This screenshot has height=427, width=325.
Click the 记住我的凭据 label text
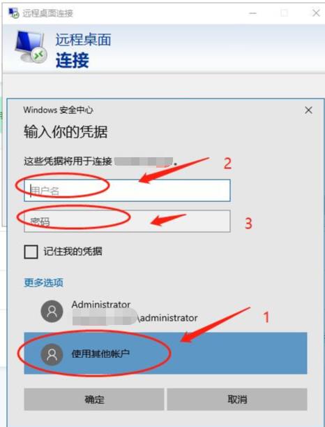pyautogui.click(x=73, y=252)
